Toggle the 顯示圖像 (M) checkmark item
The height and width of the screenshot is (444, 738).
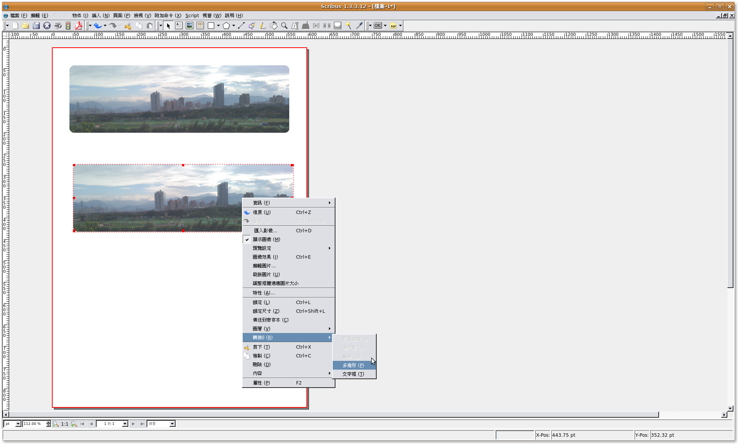pyautogui.click(x=266, y=239)
